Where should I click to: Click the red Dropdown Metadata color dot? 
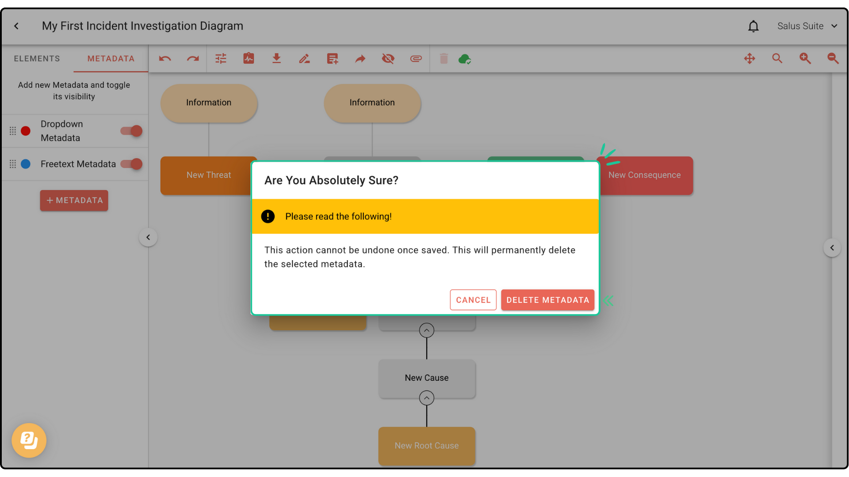tap(26, 131)
